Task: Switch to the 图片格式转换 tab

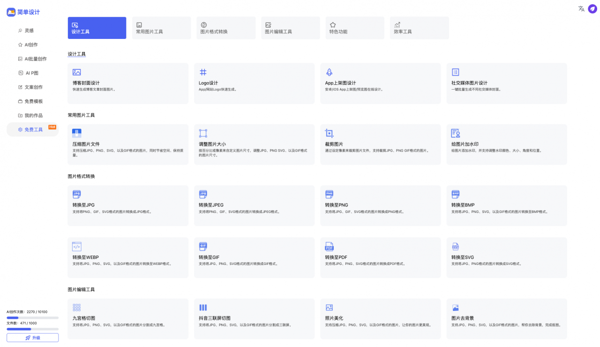Action: pyautogui.click(x=226, y=28)
